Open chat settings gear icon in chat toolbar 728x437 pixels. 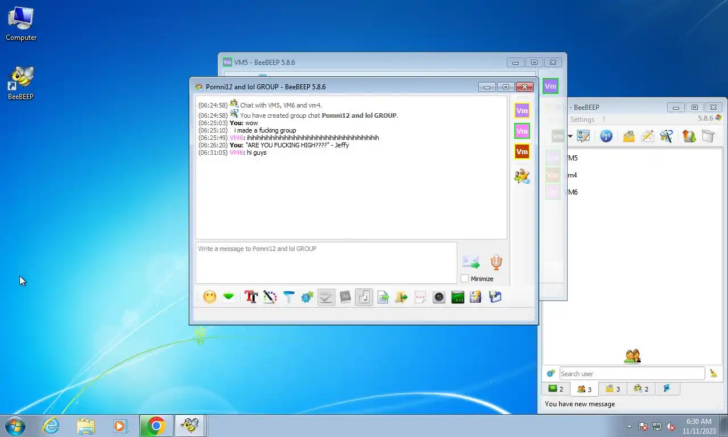307,297
